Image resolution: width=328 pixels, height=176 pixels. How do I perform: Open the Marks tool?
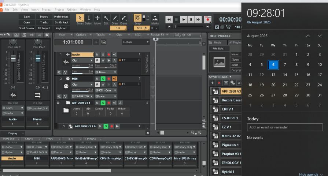pyautogui.click(x=155, y=18)
